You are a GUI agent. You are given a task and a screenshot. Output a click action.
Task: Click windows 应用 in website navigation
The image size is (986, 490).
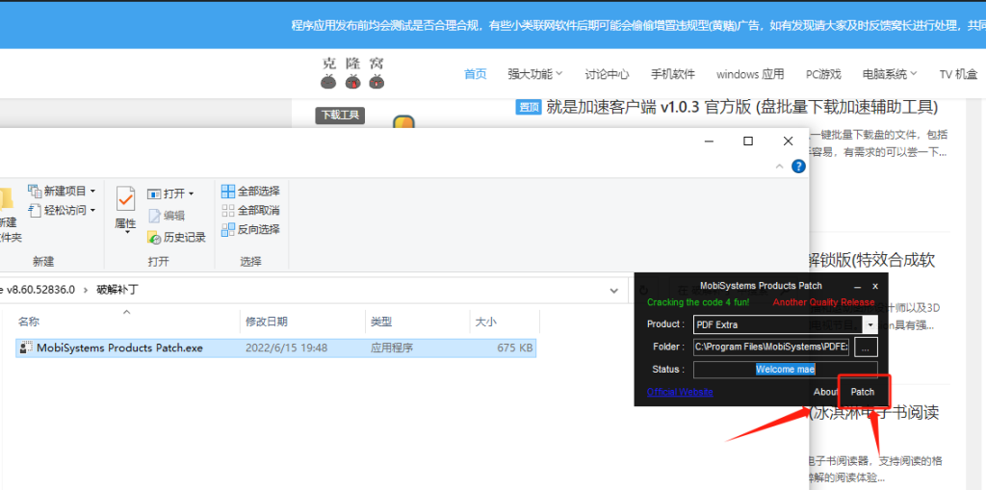750,74
